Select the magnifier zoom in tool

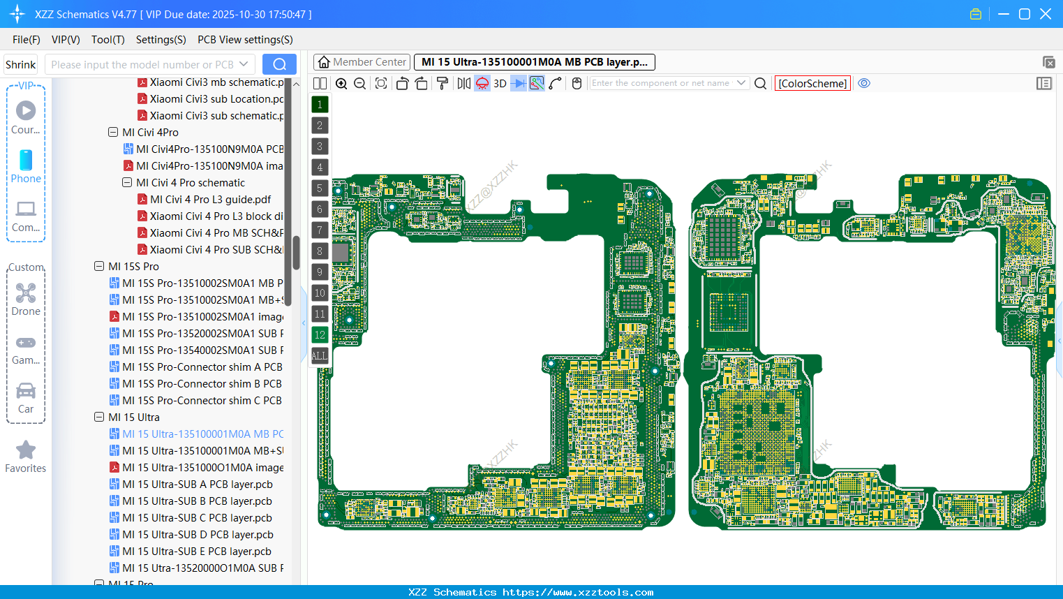click(341, 83)
